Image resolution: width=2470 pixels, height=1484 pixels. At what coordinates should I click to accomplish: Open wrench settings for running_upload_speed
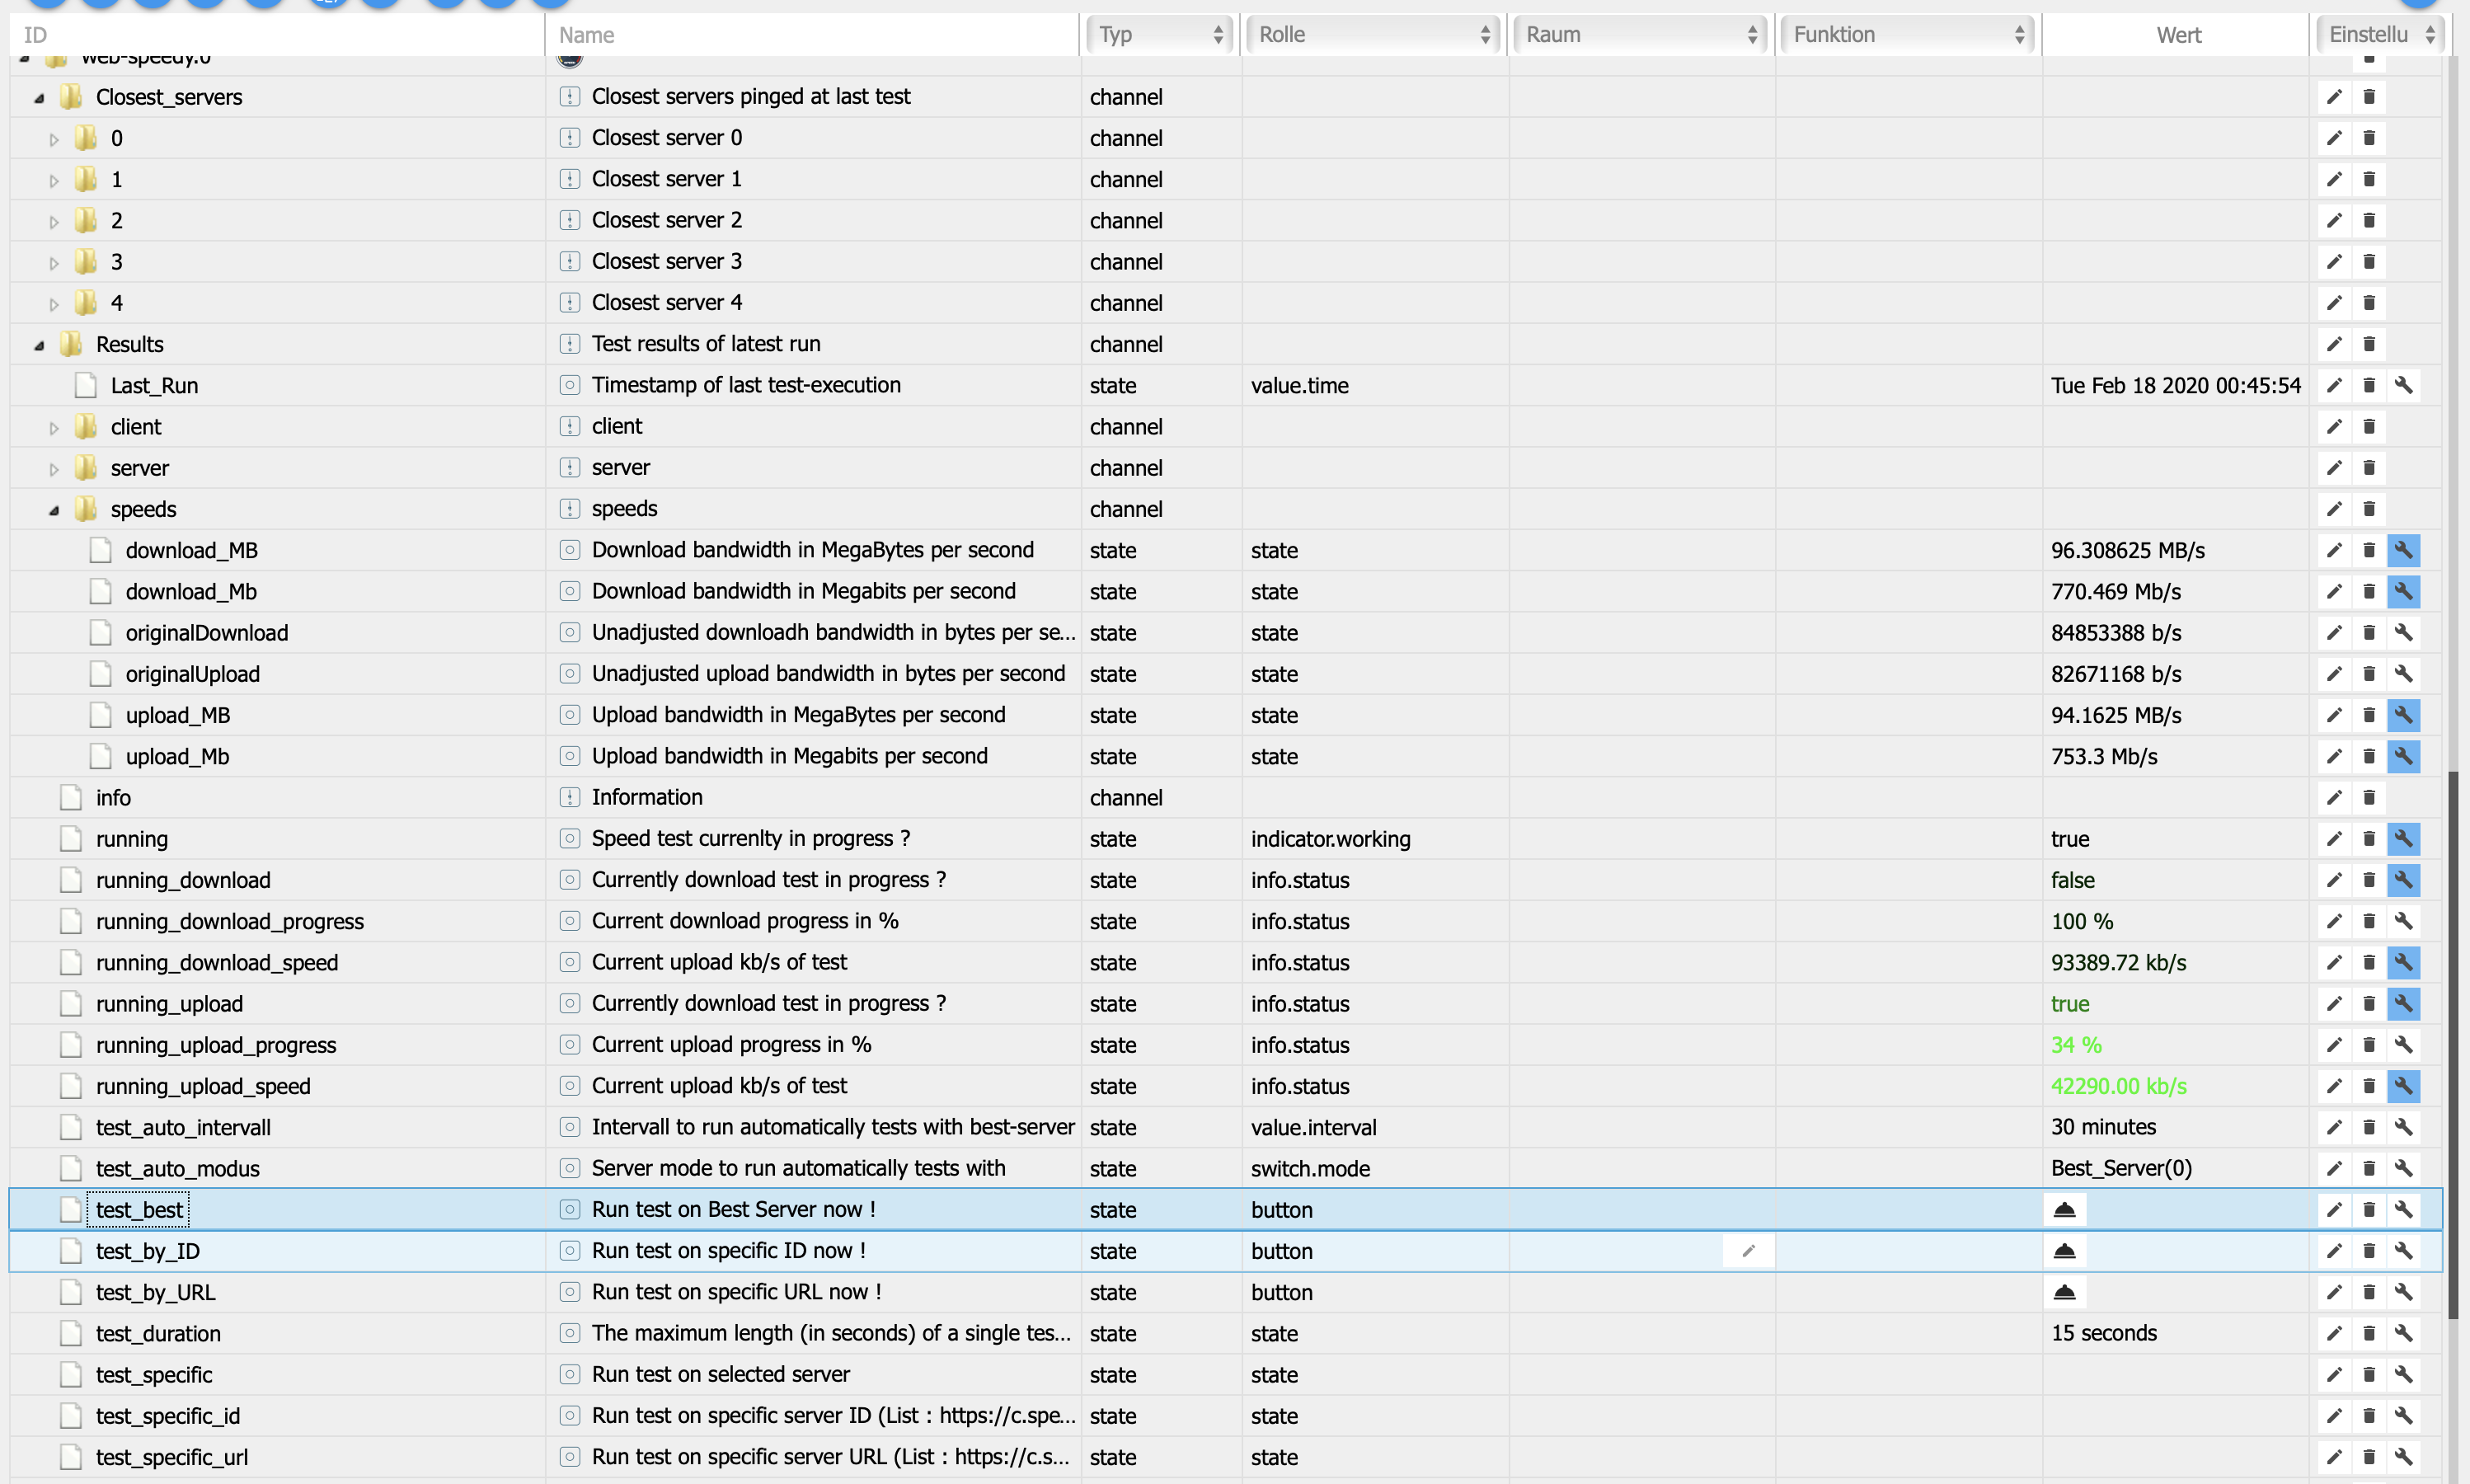2403,1086
